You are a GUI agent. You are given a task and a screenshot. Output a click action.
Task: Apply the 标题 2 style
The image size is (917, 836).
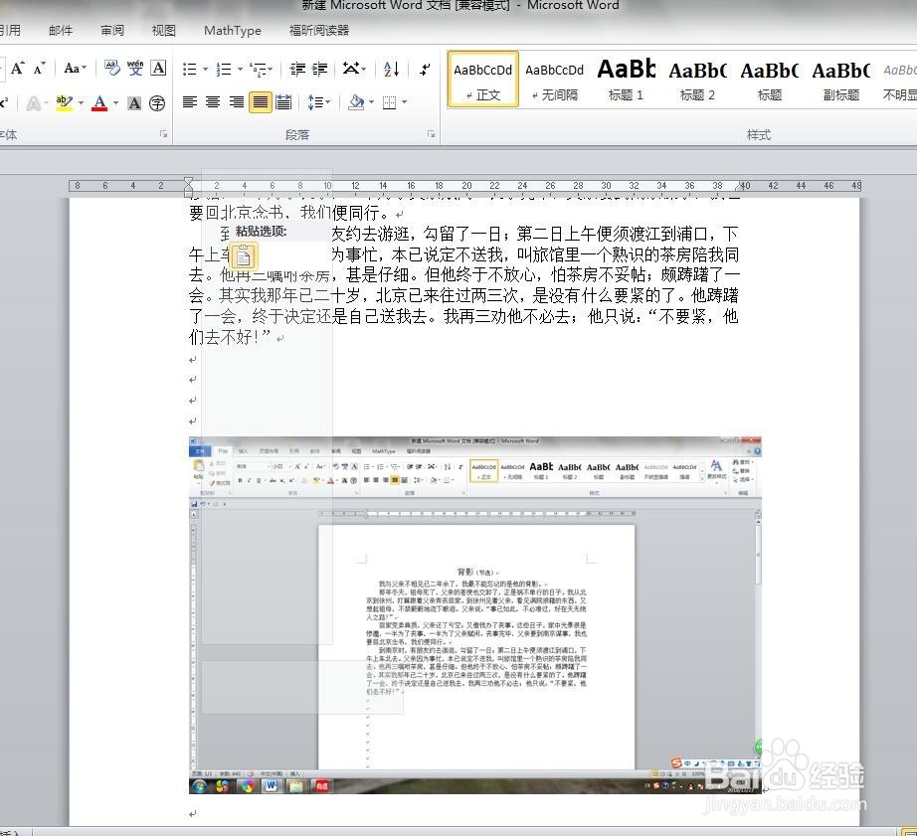point(697,80)
